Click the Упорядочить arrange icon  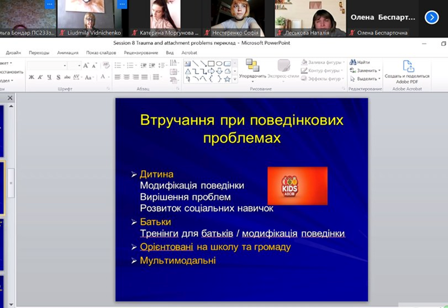pos(252,66)
